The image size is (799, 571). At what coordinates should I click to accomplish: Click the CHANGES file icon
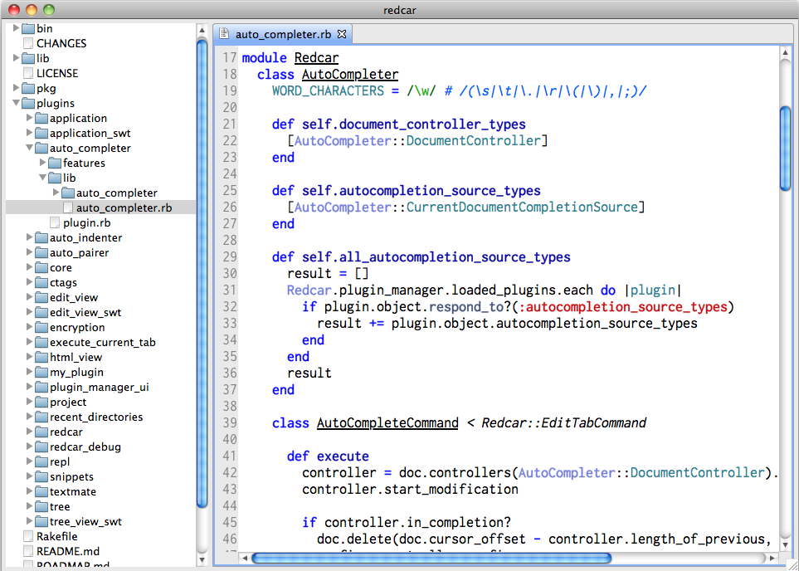pyautogui.click(x=28, y=43)
